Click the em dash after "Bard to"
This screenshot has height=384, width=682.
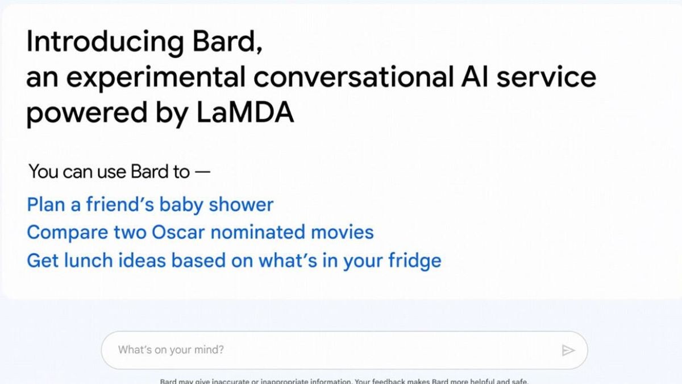(x=202, y=171)
